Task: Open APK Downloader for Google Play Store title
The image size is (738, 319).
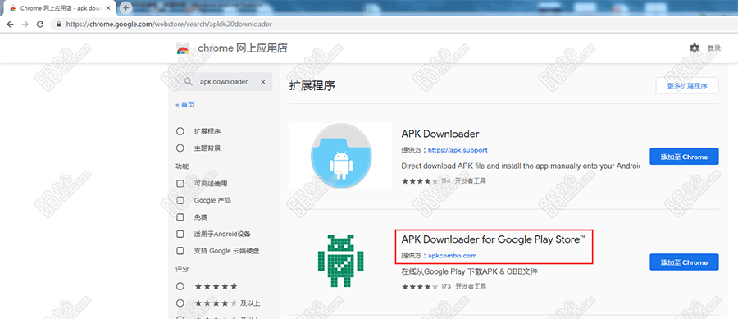Action: [494, 239]
